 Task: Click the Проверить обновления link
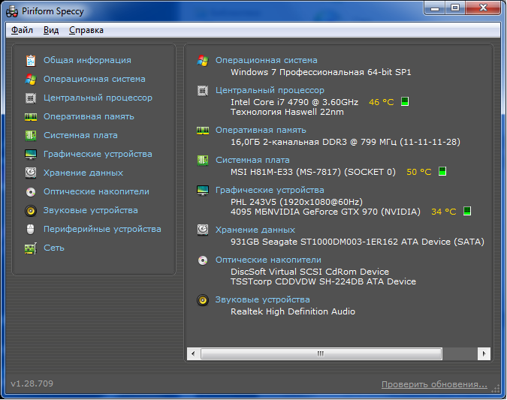(x=434, y=384)
